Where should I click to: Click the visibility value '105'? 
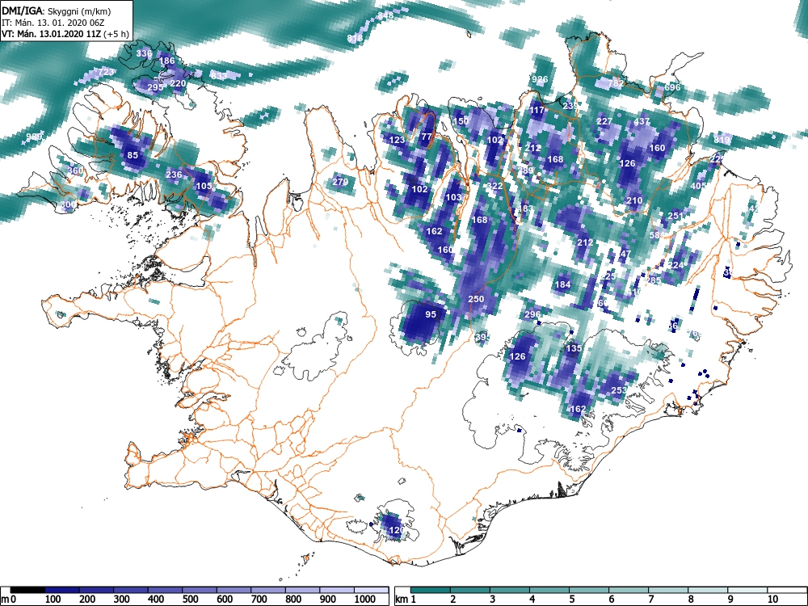[204, 186]
